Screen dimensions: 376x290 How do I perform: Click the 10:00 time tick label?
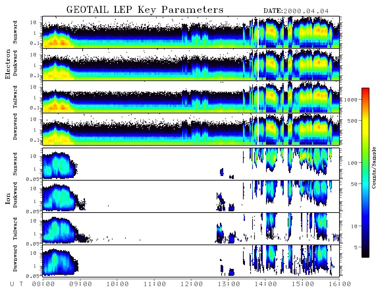coord(118,284)
